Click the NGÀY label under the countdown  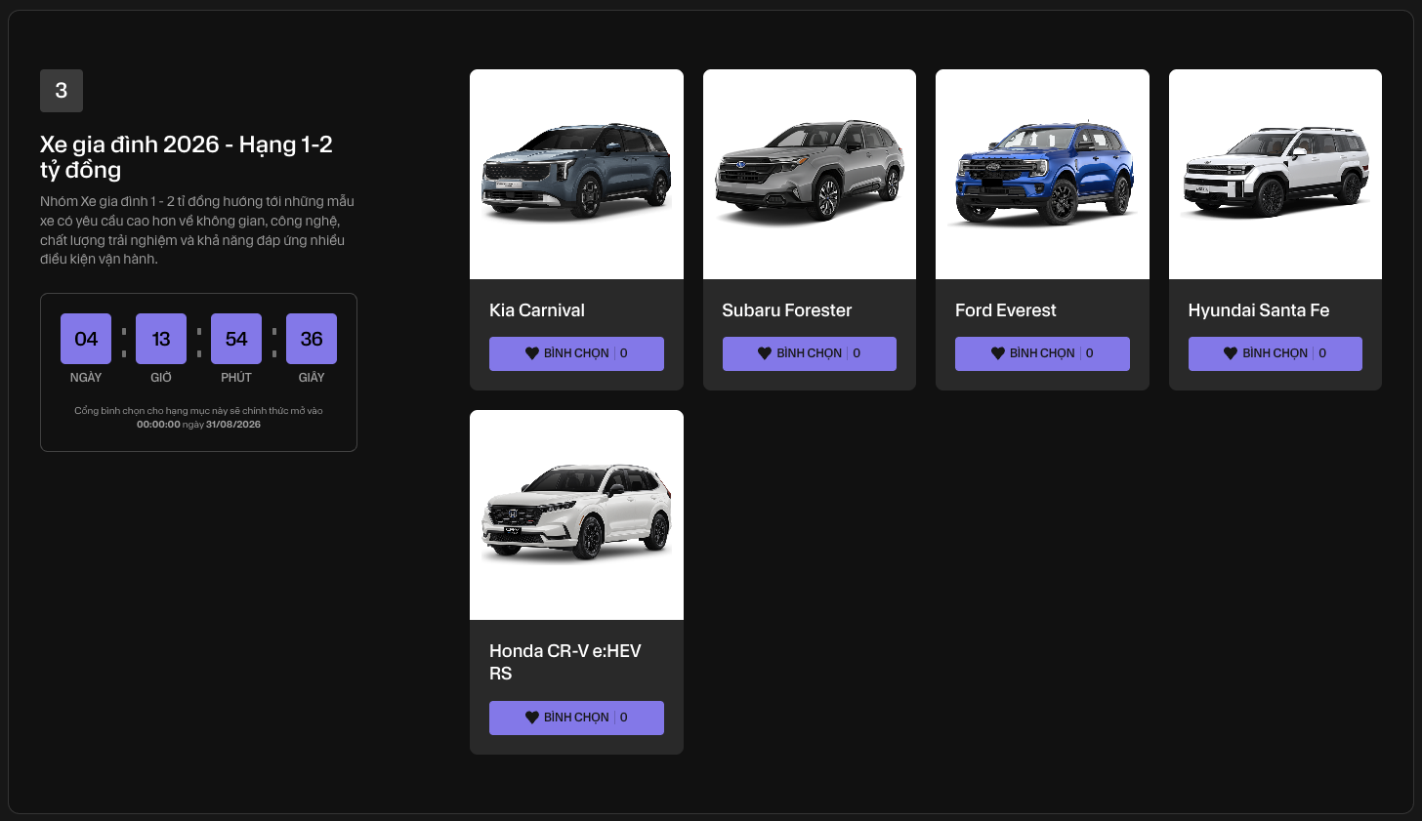86,378
